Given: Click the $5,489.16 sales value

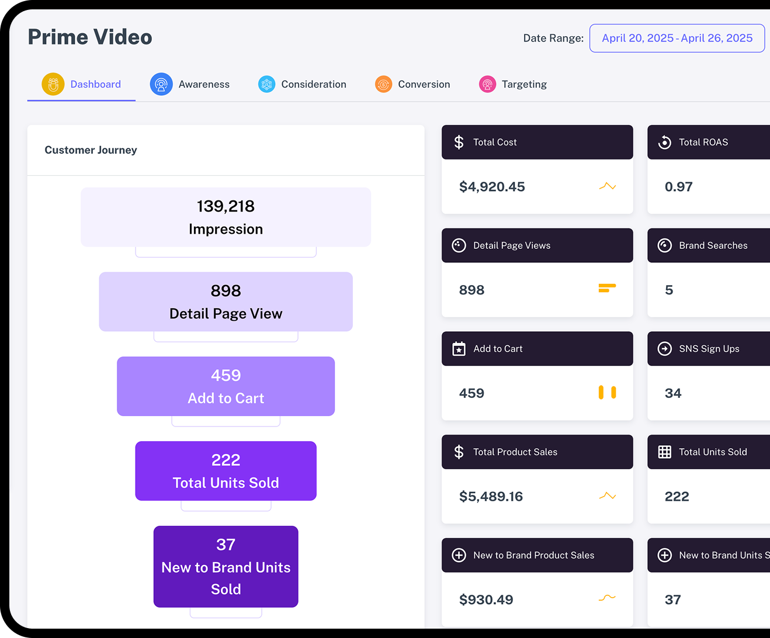Looking at the screenshot, I should click(491, 497).
